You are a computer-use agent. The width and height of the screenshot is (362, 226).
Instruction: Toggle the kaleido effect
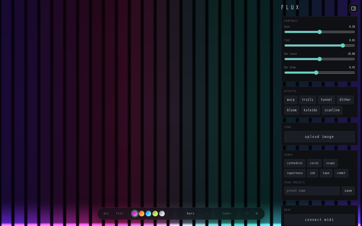311,110
